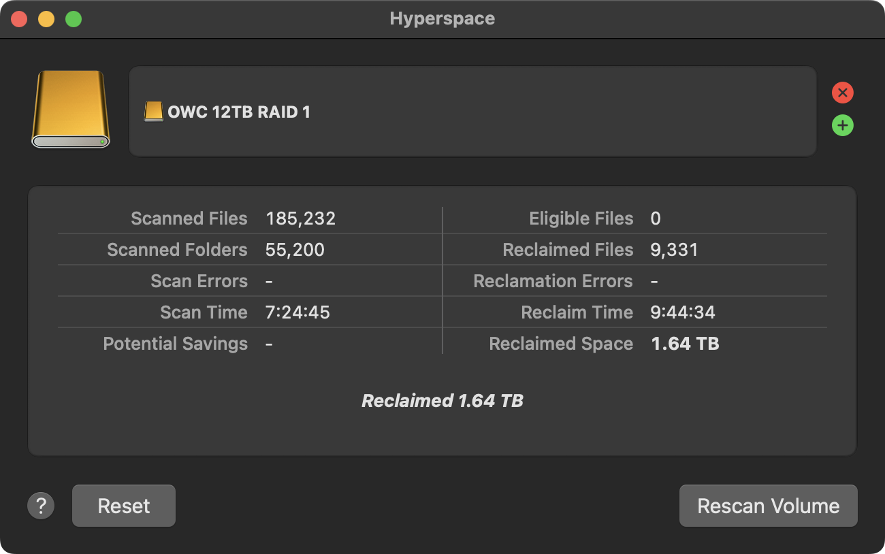This screenshot has width=885, height=554.
Task: Click the Scanned Folders label
Action: 178,250
